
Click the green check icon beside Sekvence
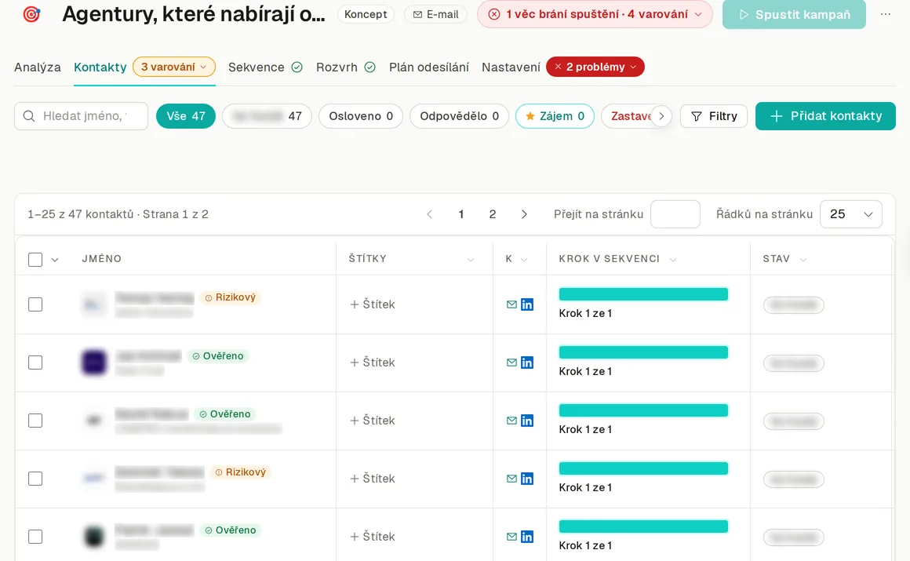click(297, 67)
